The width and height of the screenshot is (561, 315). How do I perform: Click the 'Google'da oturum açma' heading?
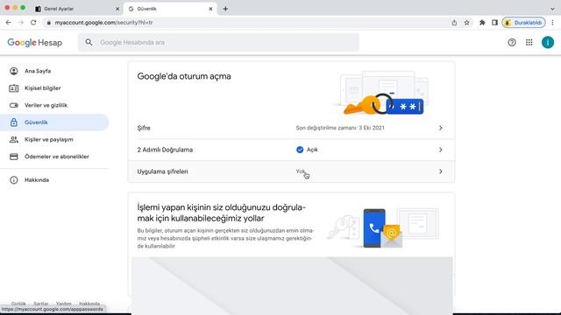pyautogui.click(x=184, y=76)
